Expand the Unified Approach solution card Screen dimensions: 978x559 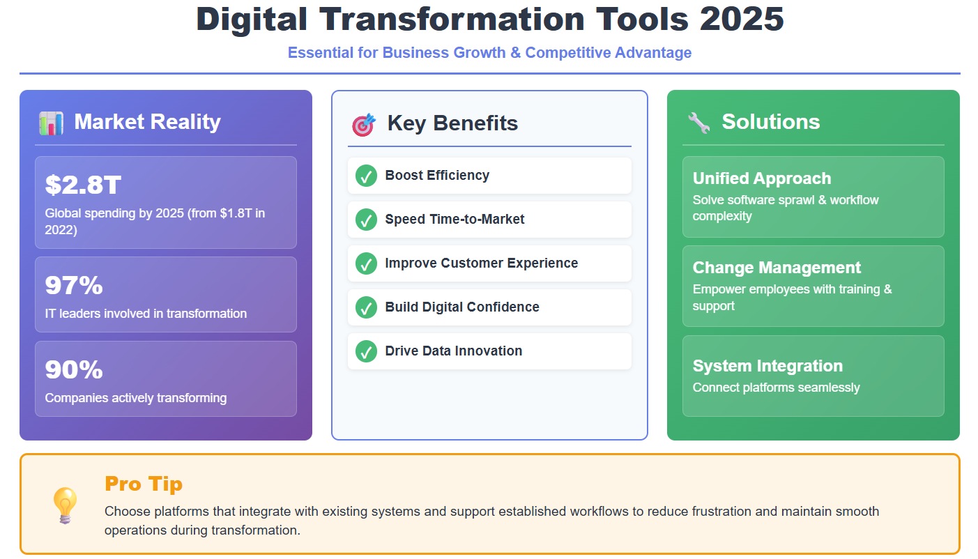click(813, 197)
